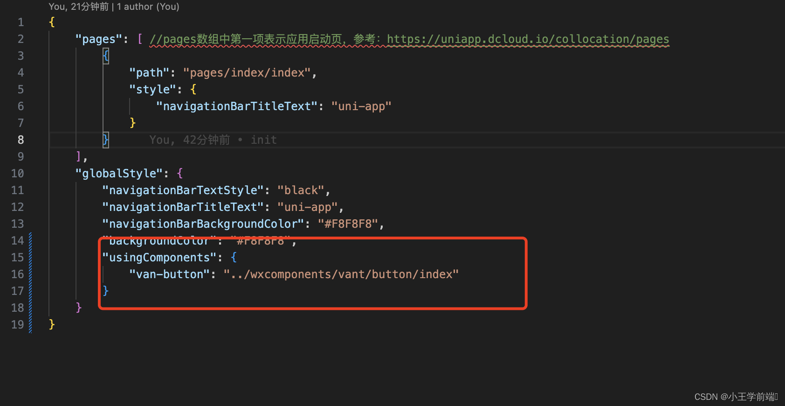This screenshot has height=406, width=785.
Task: Click line number 10 in gutter
Action: pos(17,174)
